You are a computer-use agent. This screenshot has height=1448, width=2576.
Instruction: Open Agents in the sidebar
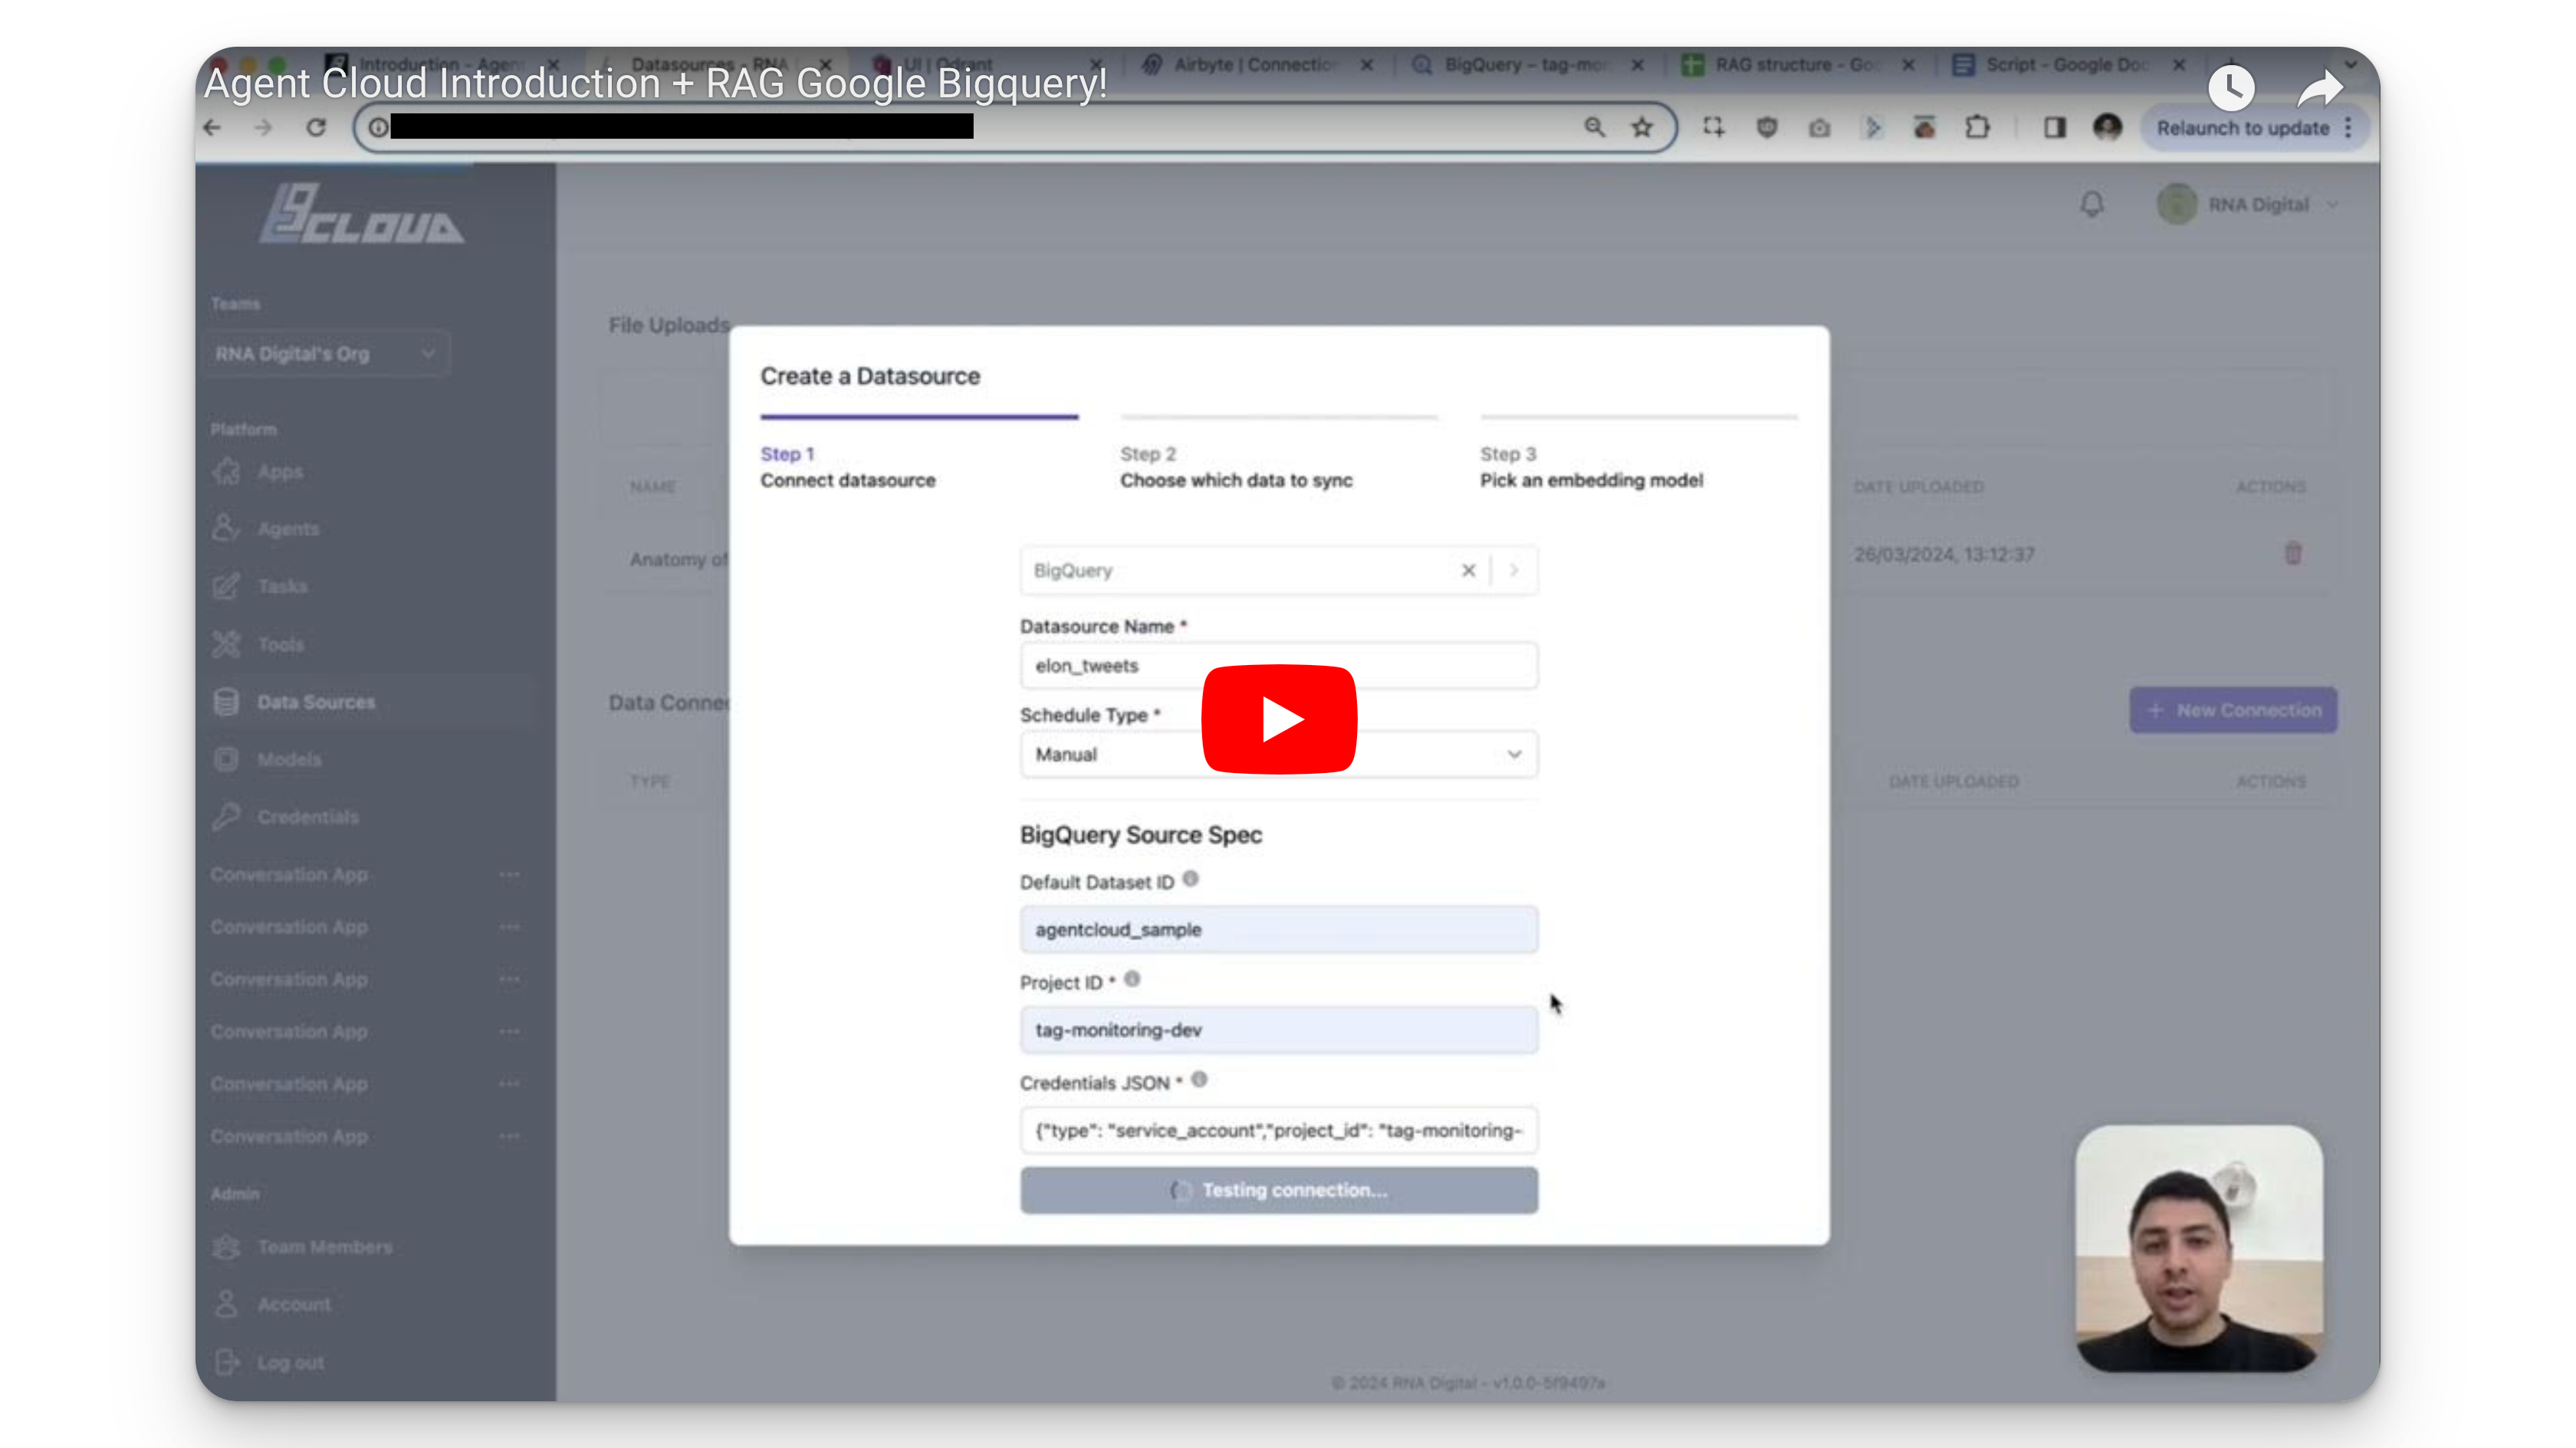pos(288,529)
